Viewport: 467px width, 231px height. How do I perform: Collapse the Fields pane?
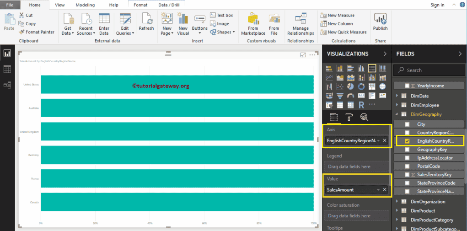tap(460, 54)
